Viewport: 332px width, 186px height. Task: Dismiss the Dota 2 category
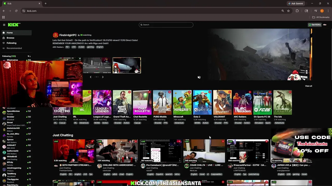tap(210, 92)
